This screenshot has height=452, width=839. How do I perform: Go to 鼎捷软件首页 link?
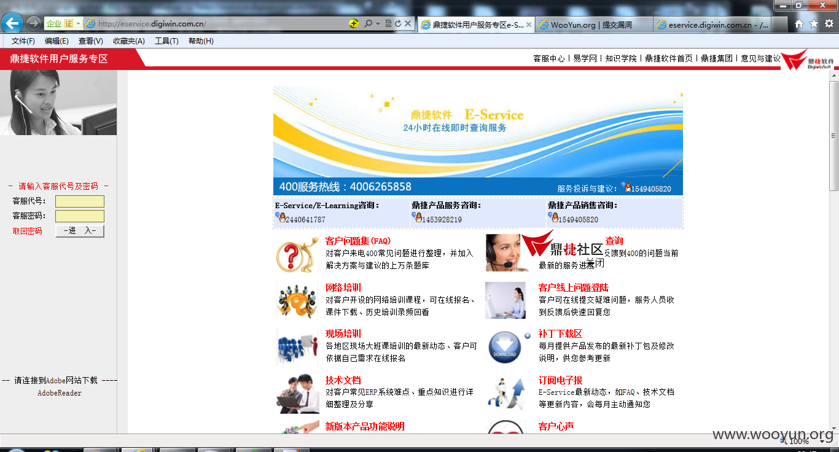(669, 58)
